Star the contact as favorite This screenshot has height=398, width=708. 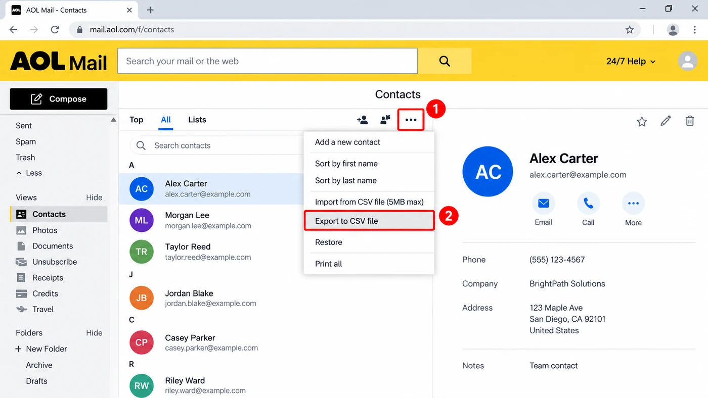pos(642,121)
